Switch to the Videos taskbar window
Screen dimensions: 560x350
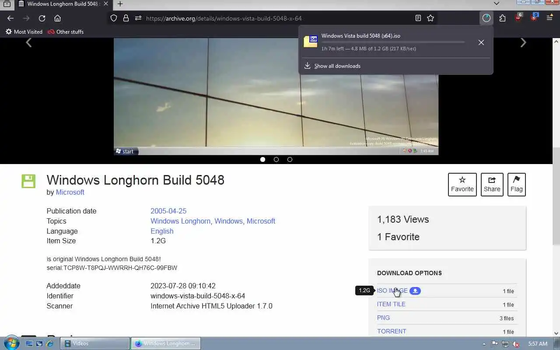tap(95, 343)
